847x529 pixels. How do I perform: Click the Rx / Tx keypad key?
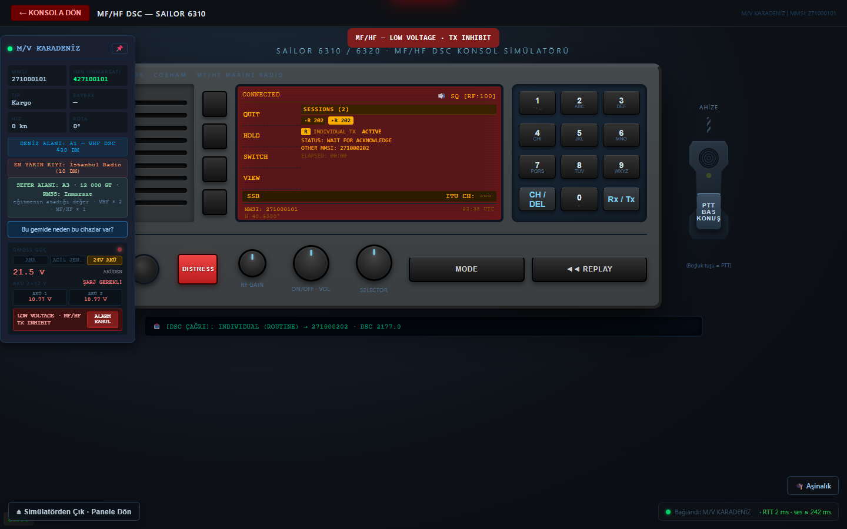point(621,199)
